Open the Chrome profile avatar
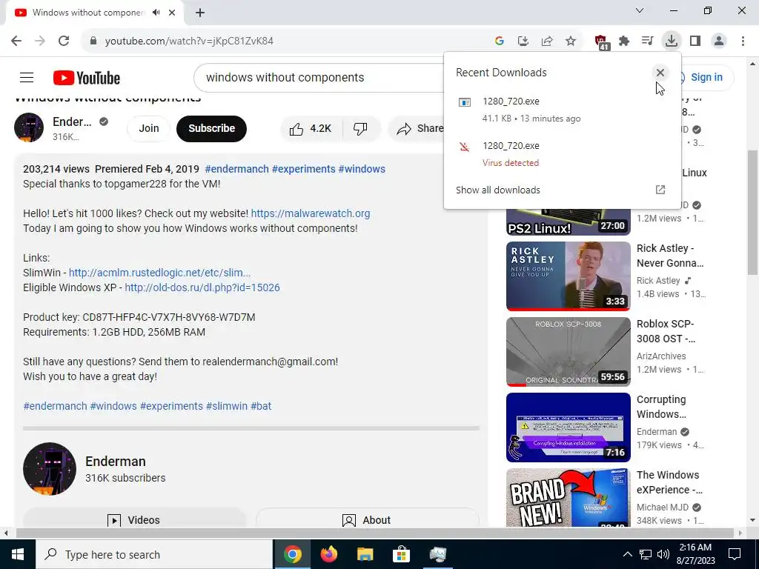Image resolution: width=759 pixels, height=569 pixels. pos(719,41)
